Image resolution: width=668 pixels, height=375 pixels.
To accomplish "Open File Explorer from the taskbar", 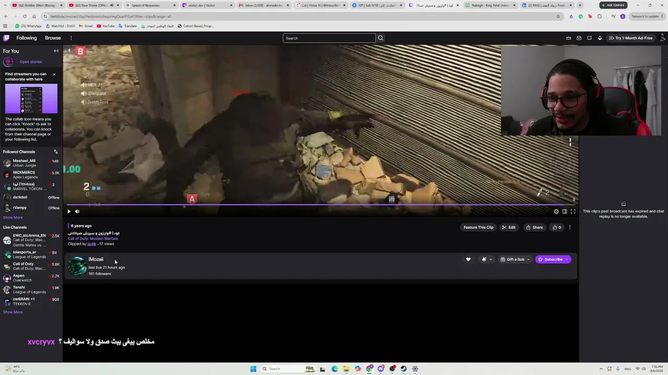I will pyautogui.click(x=346, y=369).
